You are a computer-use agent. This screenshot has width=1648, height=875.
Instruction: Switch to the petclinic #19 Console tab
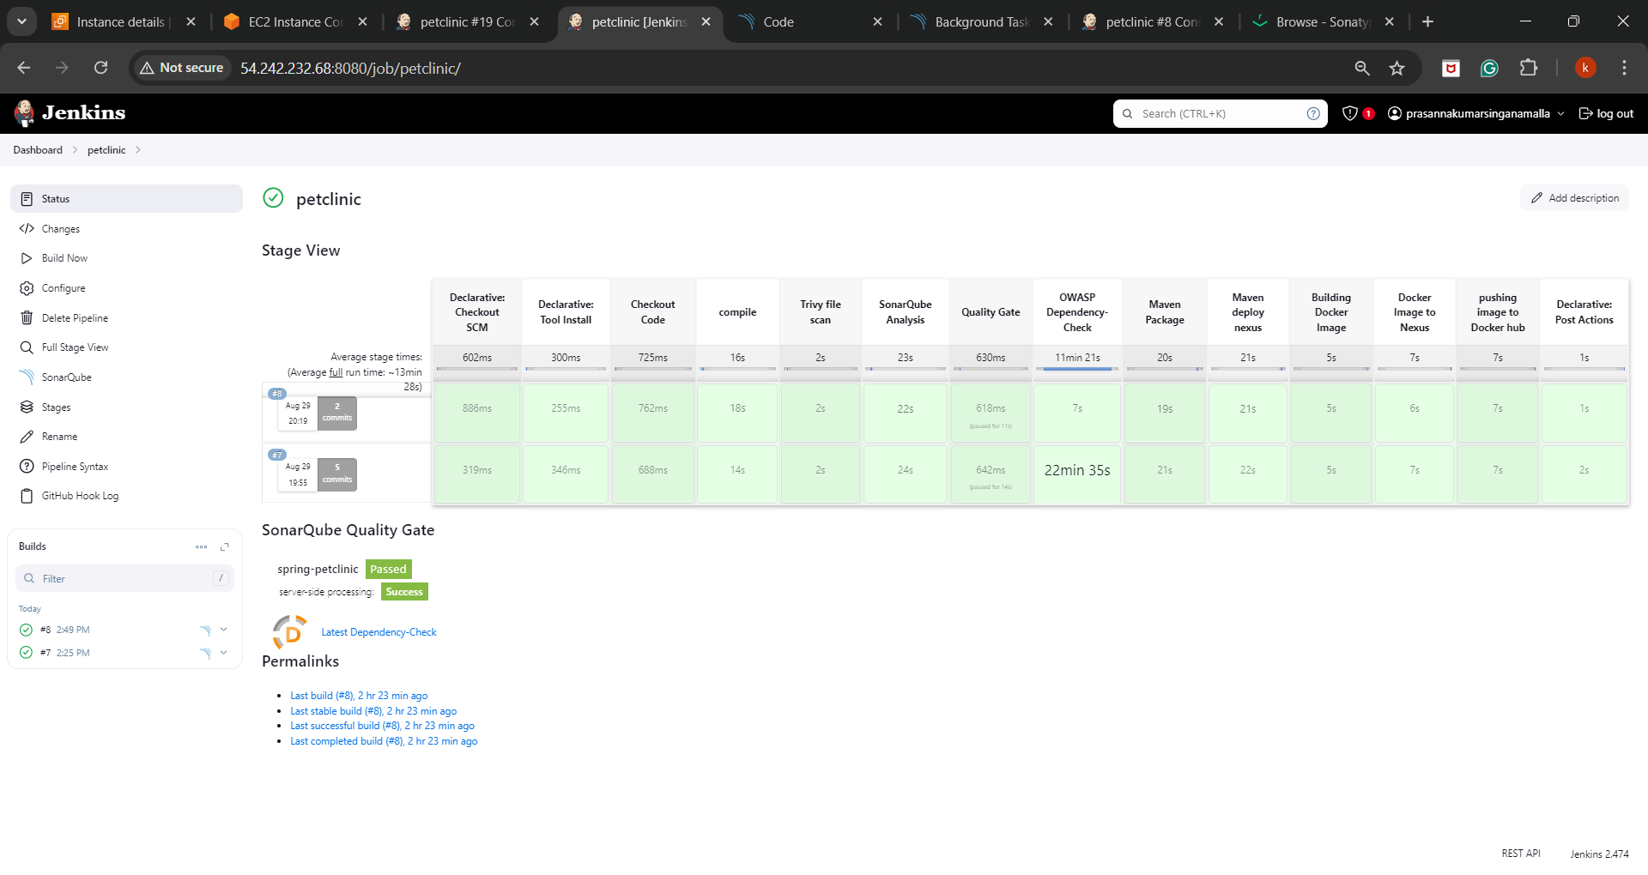coord(466,22)
